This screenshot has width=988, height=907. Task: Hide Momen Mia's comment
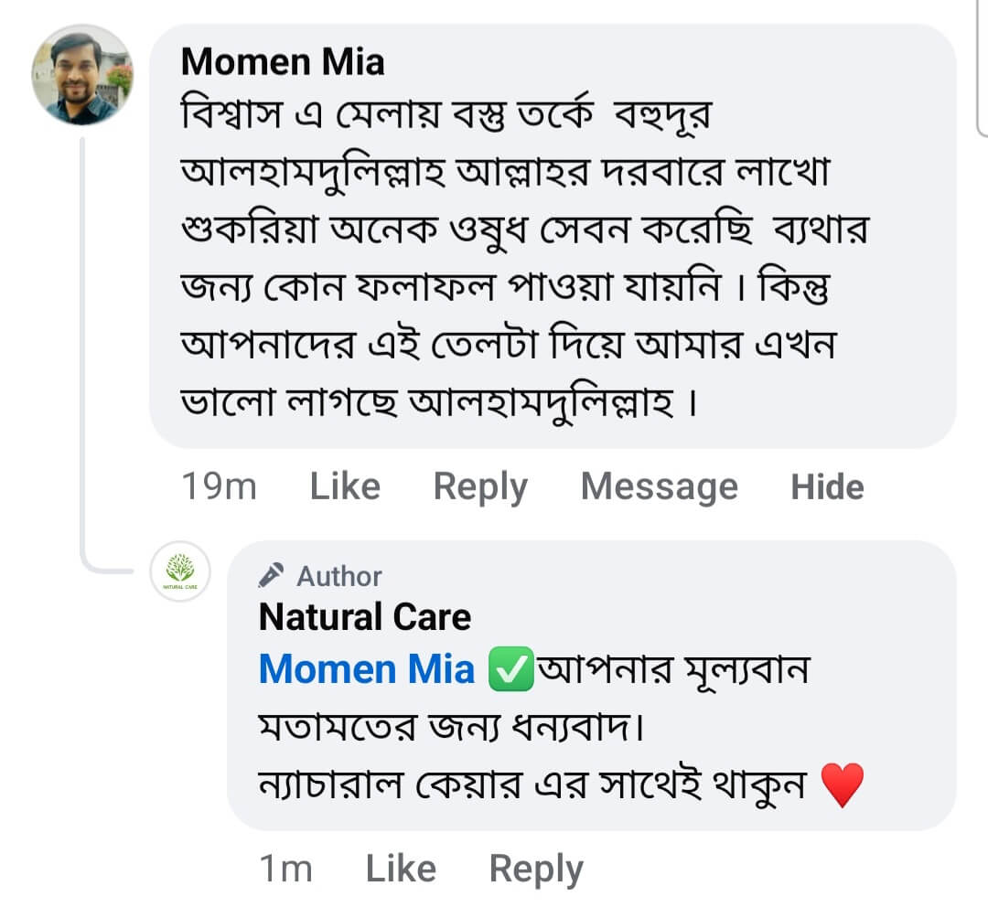827,486
